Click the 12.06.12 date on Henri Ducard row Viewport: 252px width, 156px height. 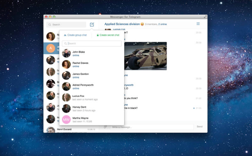tap(91, 129)
